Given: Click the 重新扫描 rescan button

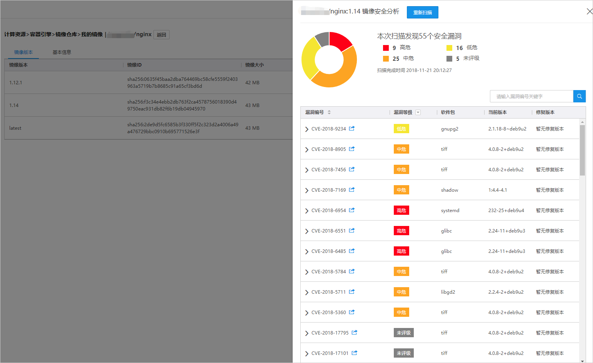Looking at the screenshot, I should [x=422, y=12].
